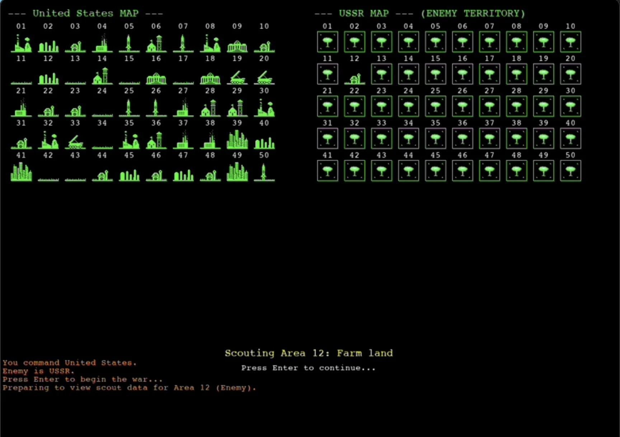Click the farm icon in US area 10
The width and height of the screenshot is (620, 437).
pyautogui.click(x=264, y=46)
